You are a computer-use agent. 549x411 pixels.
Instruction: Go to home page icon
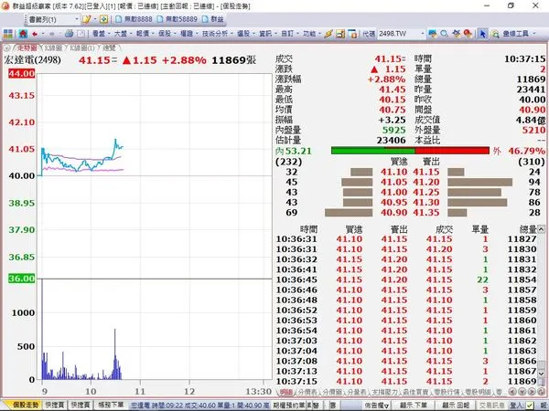[x=23, y=34]
